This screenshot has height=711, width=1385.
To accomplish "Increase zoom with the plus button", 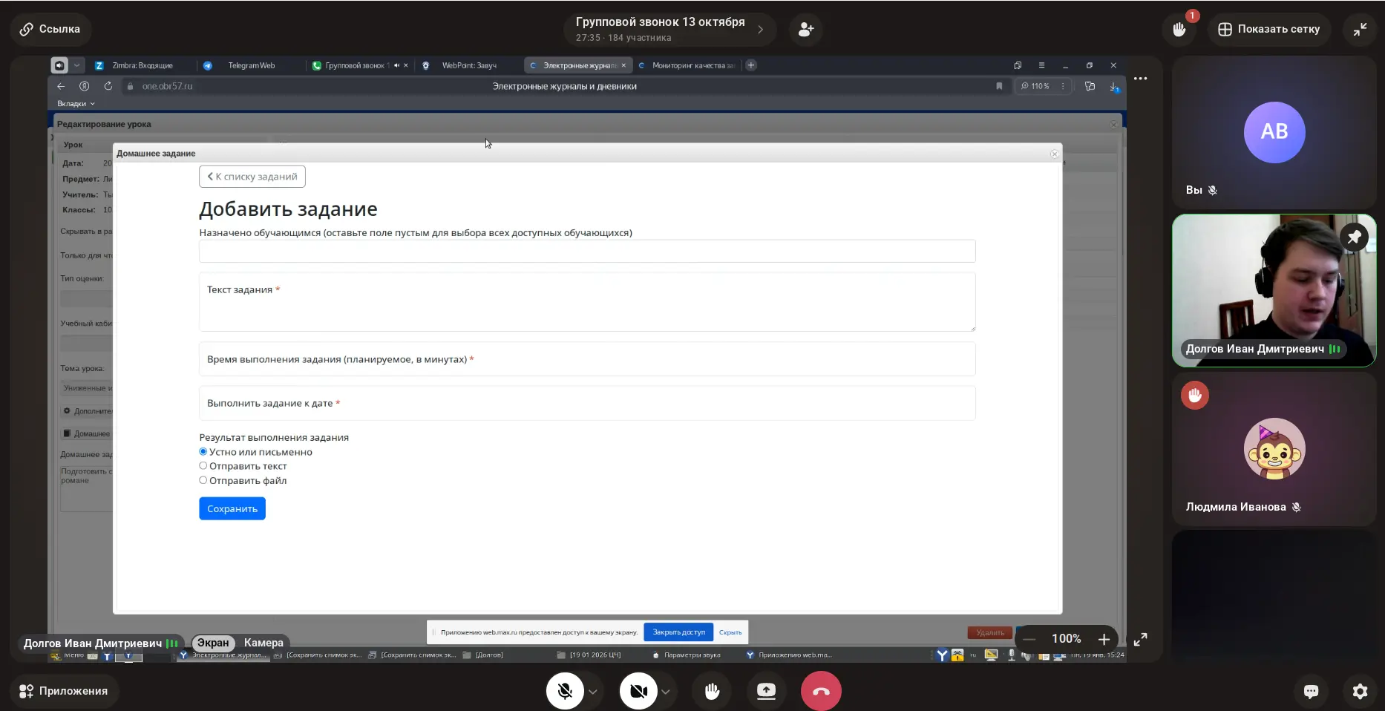I will (x=1104, y=639).
